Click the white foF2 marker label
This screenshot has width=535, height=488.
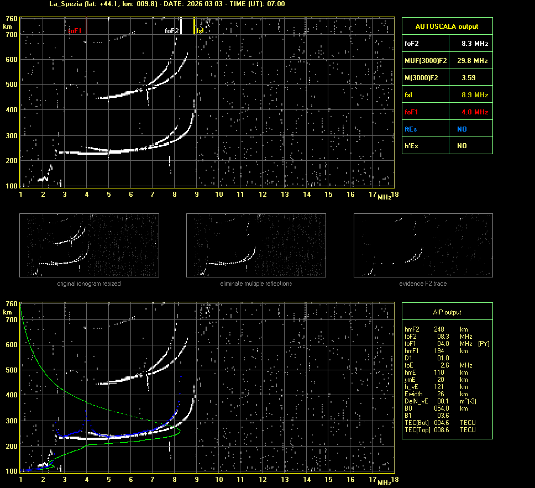[x=172, y=31]
